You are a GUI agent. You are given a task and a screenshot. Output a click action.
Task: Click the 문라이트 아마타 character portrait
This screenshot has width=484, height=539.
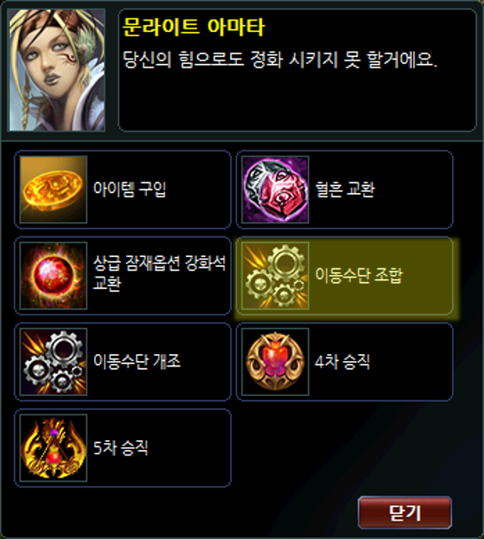coord(57,70)
